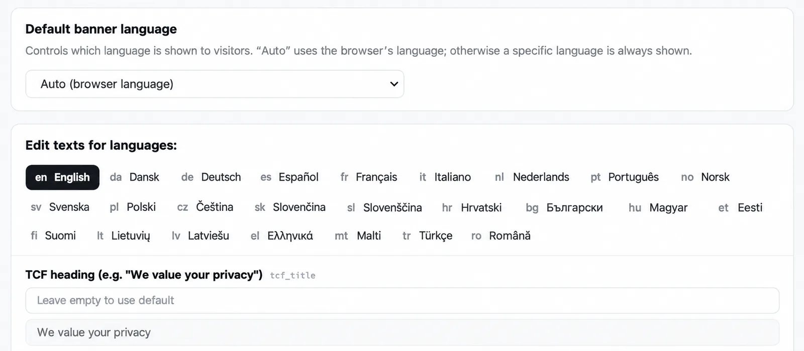The width and height of the screenshot is (804, 351).
Task: Switch to the Nederlands language tab
Action: tap(532, 177)
